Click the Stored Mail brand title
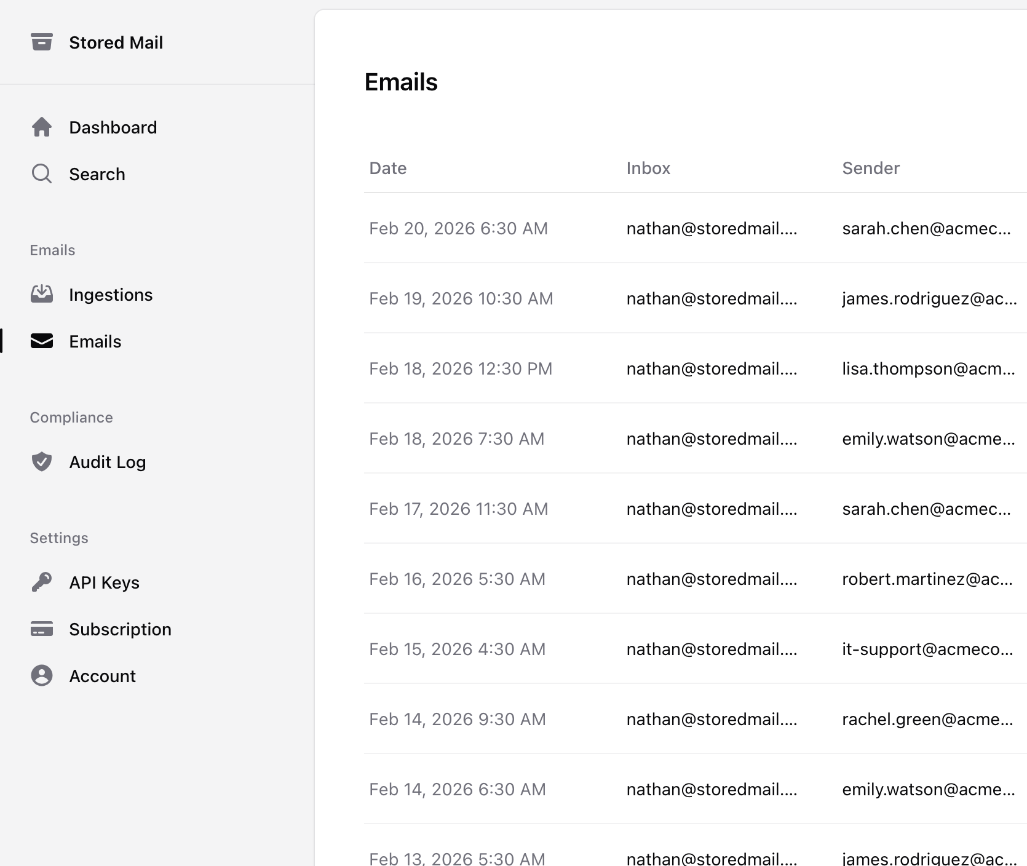Viewport: 1027px width, 866px height. coord(116,42)
